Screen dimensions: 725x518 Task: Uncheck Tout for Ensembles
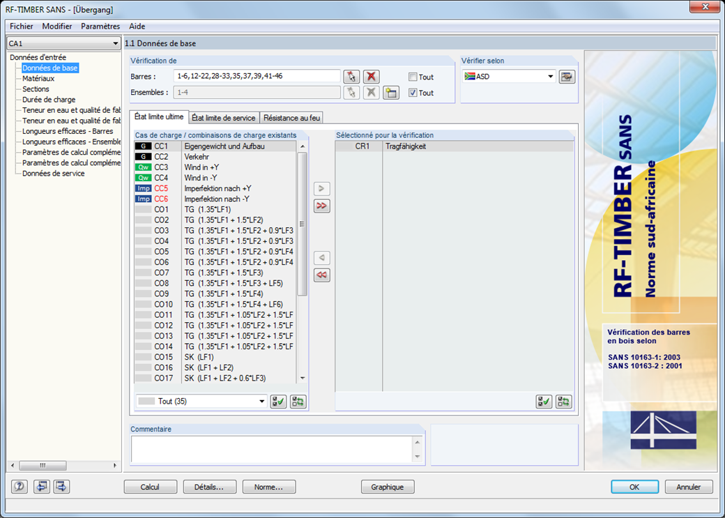413,93
